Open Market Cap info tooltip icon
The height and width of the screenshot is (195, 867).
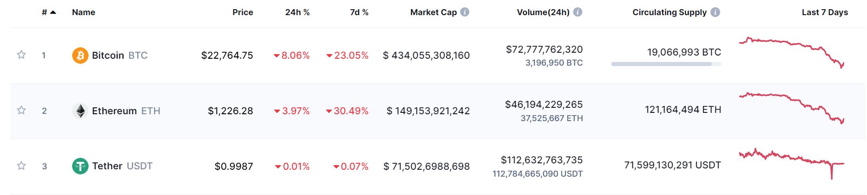point(465,12)
